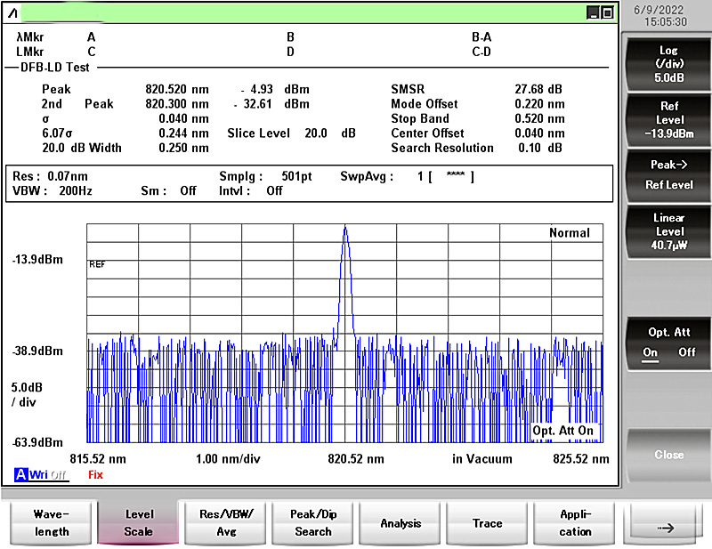Select the Peak wavelength 820.520 nm value
This screenshot has height=549, width=712.
click(177, 90)
